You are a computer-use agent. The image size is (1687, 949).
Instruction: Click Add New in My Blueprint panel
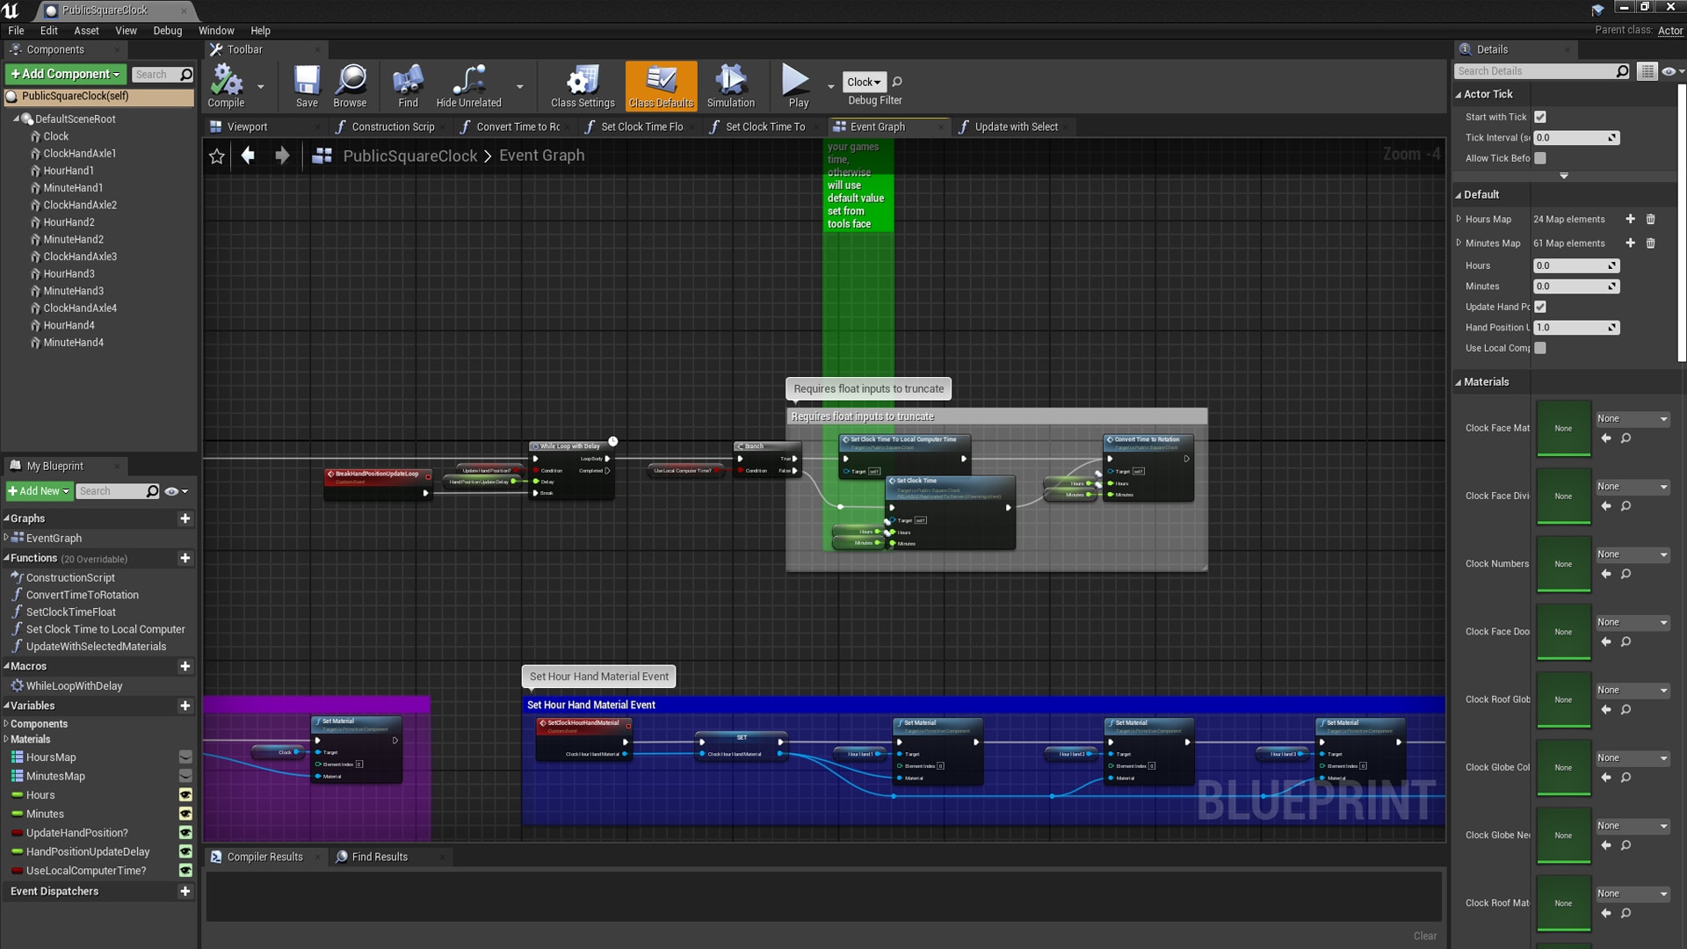[x=38, y=490]
